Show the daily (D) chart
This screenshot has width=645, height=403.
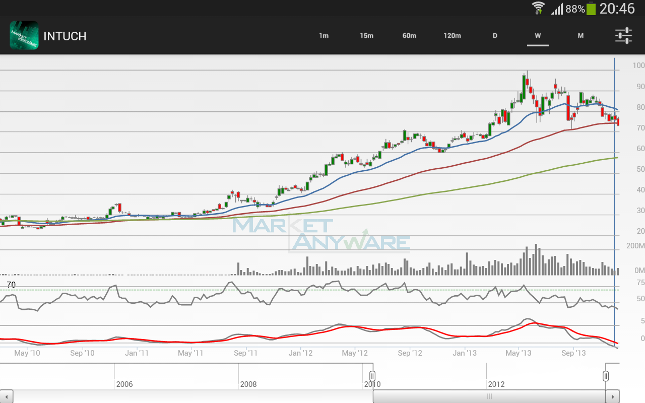495,36
